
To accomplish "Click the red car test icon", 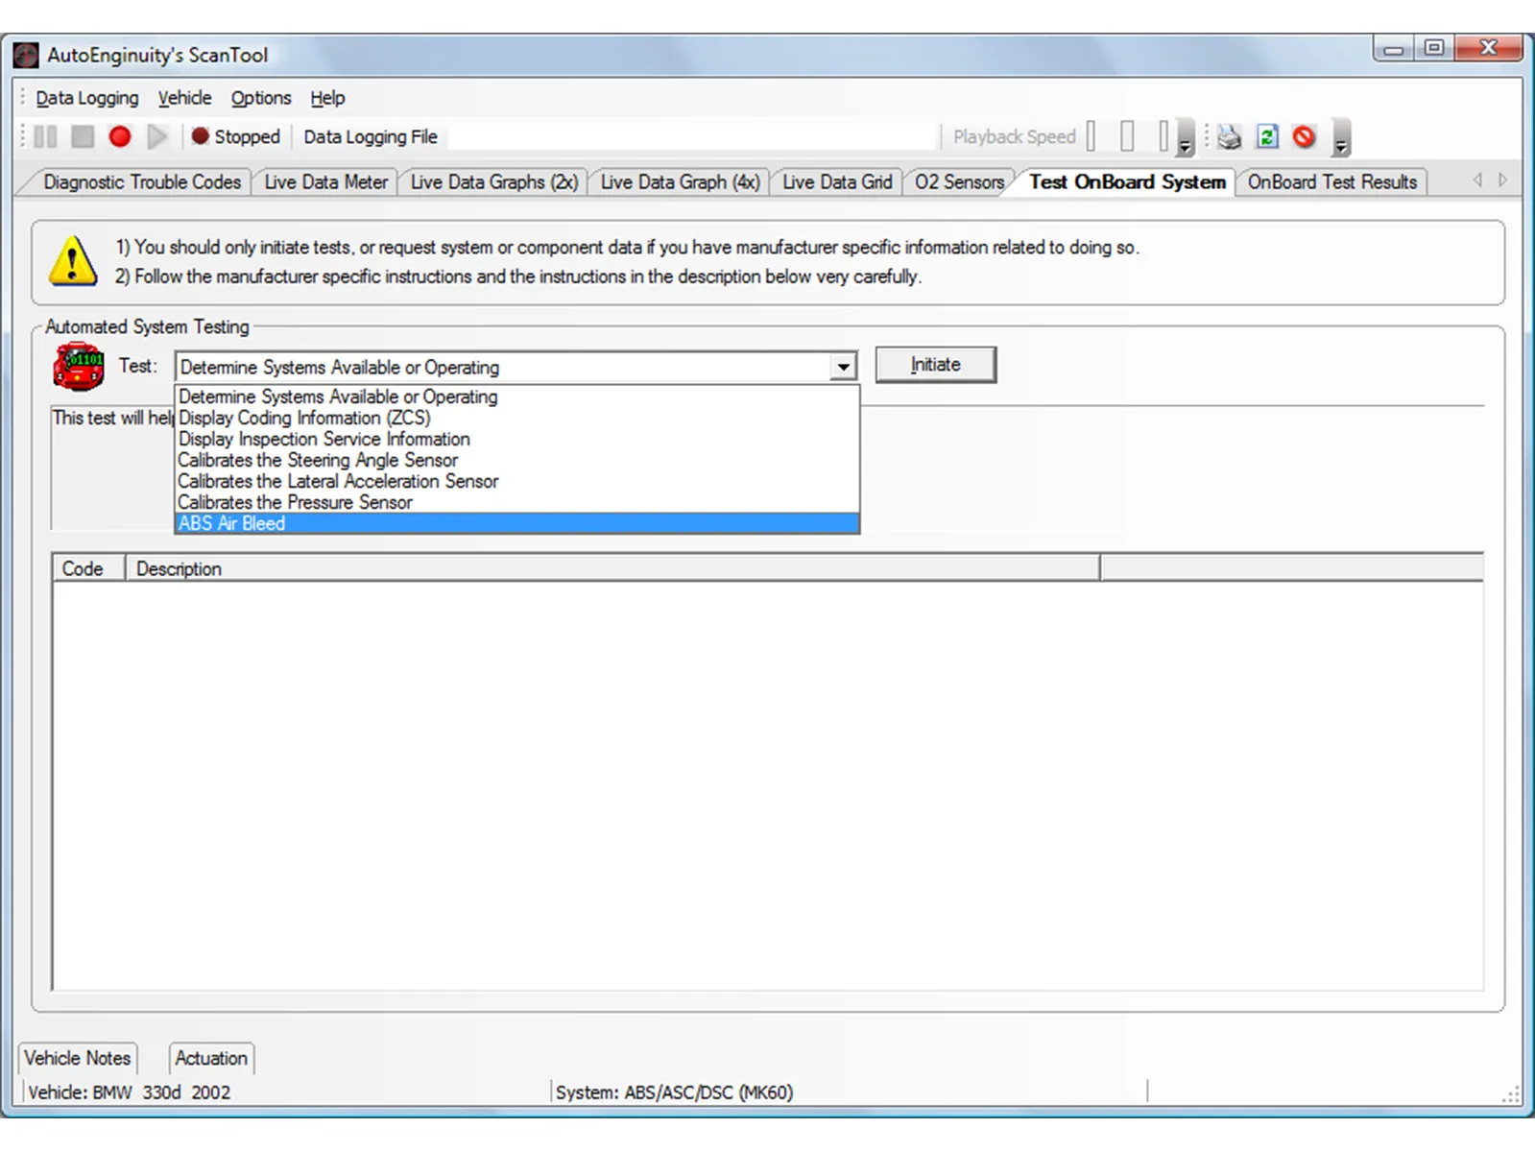I will 79,367.
